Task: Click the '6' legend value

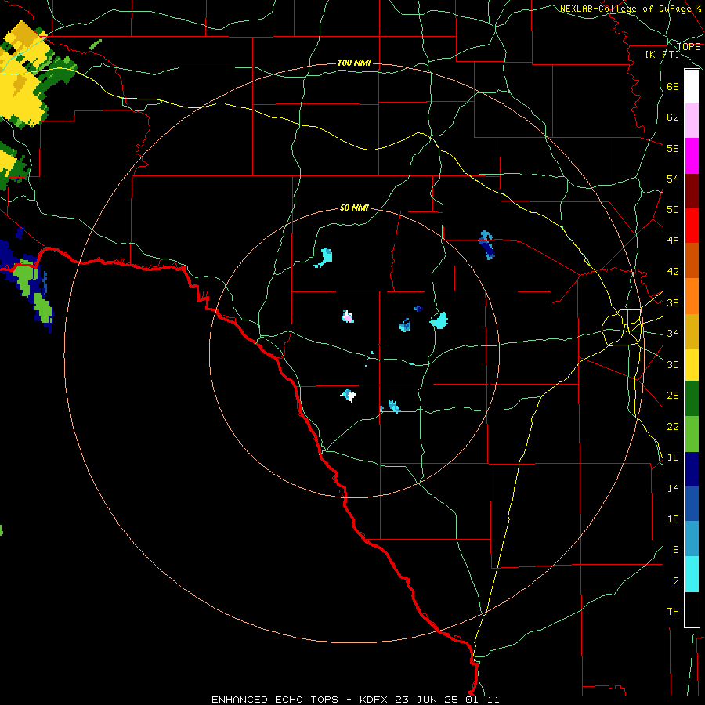Action: (675, 550)
